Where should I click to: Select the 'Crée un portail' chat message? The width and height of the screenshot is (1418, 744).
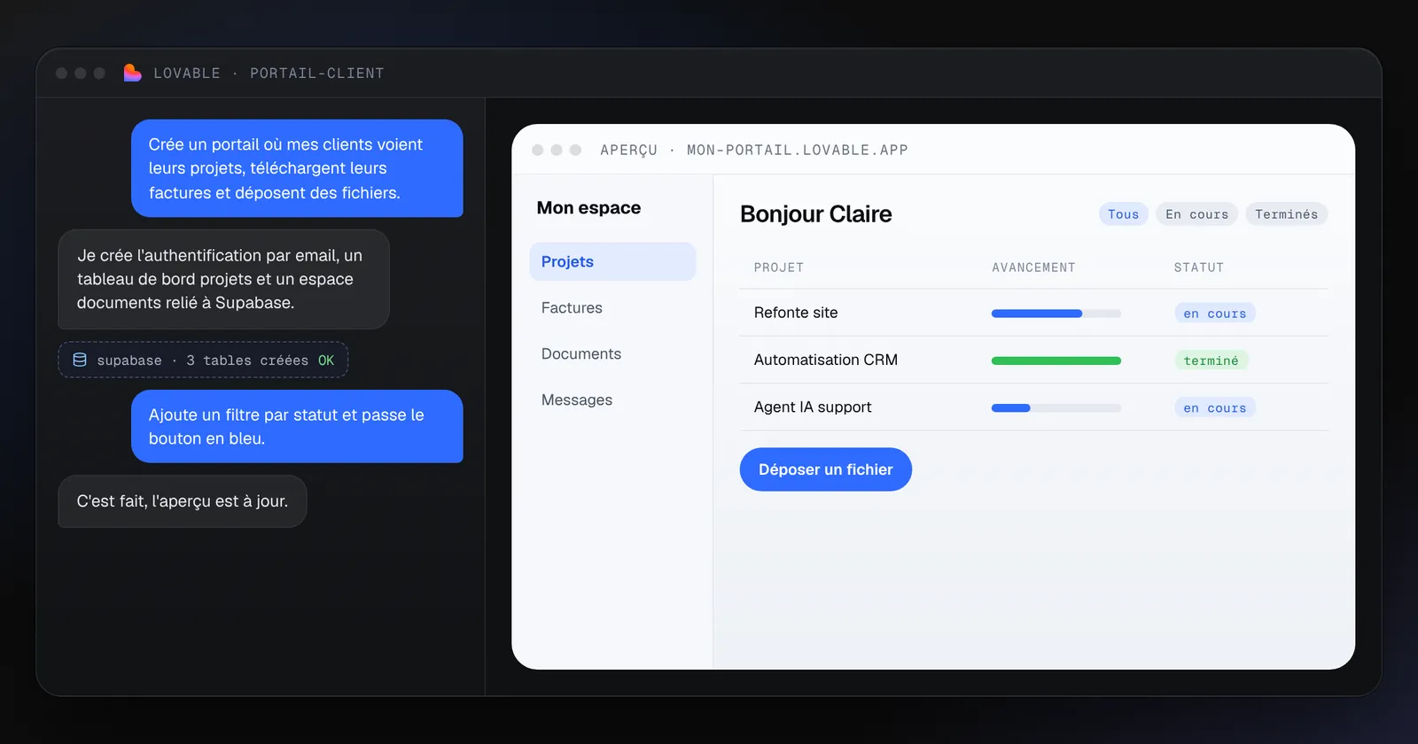[297, 168]
